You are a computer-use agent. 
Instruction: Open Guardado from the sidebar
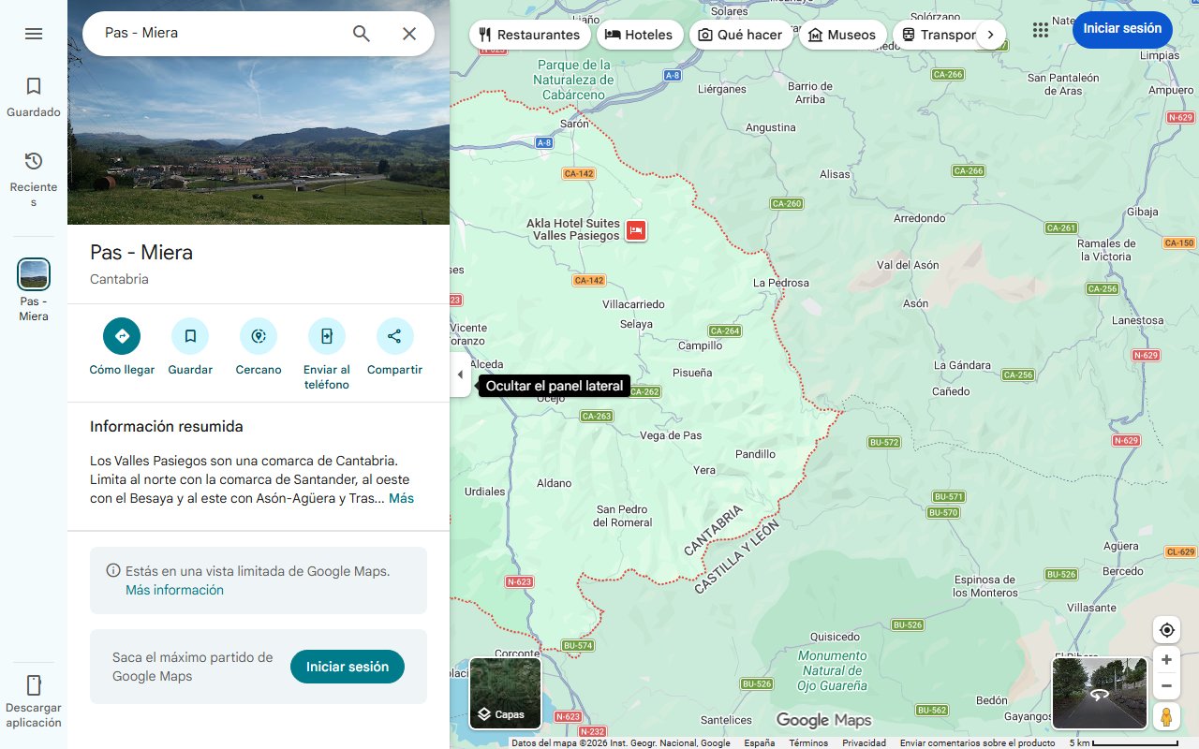coord(34,94)
